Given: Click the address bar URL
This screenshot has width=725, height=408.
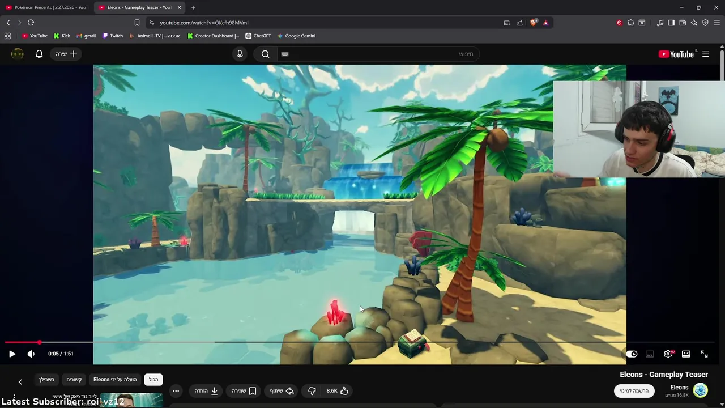Looking at the screenshot, I should click(x=204, y=23).
